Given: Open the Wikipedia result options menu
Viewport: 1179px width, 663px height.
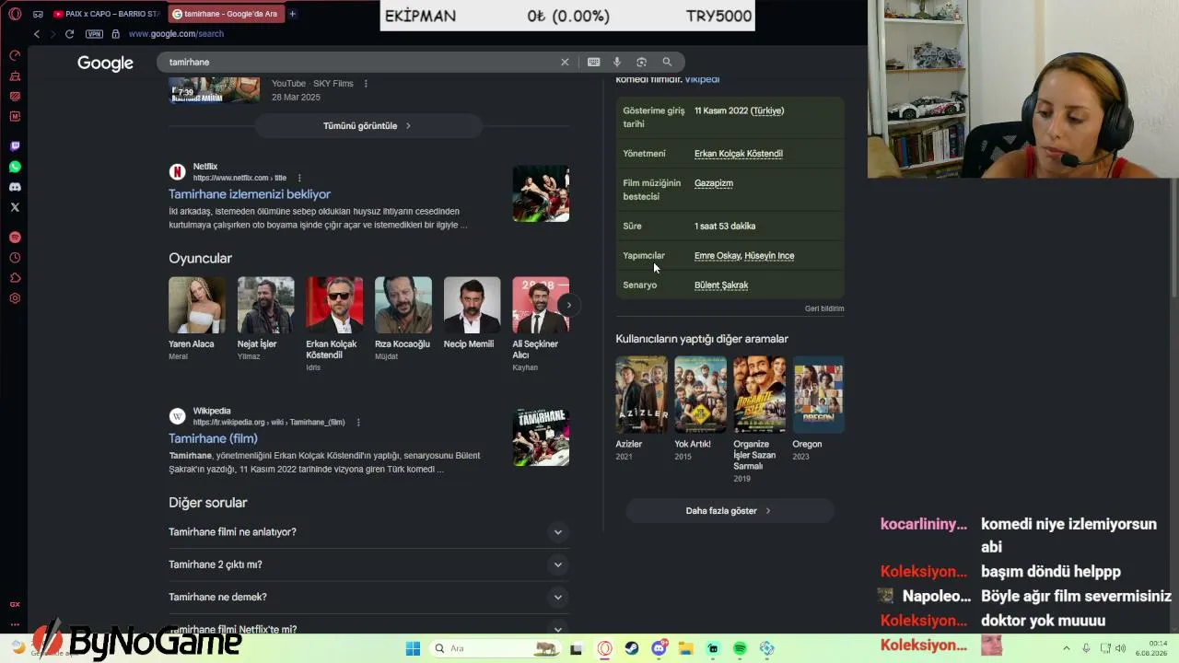Looking at the screenshot, I should point(358,422).
